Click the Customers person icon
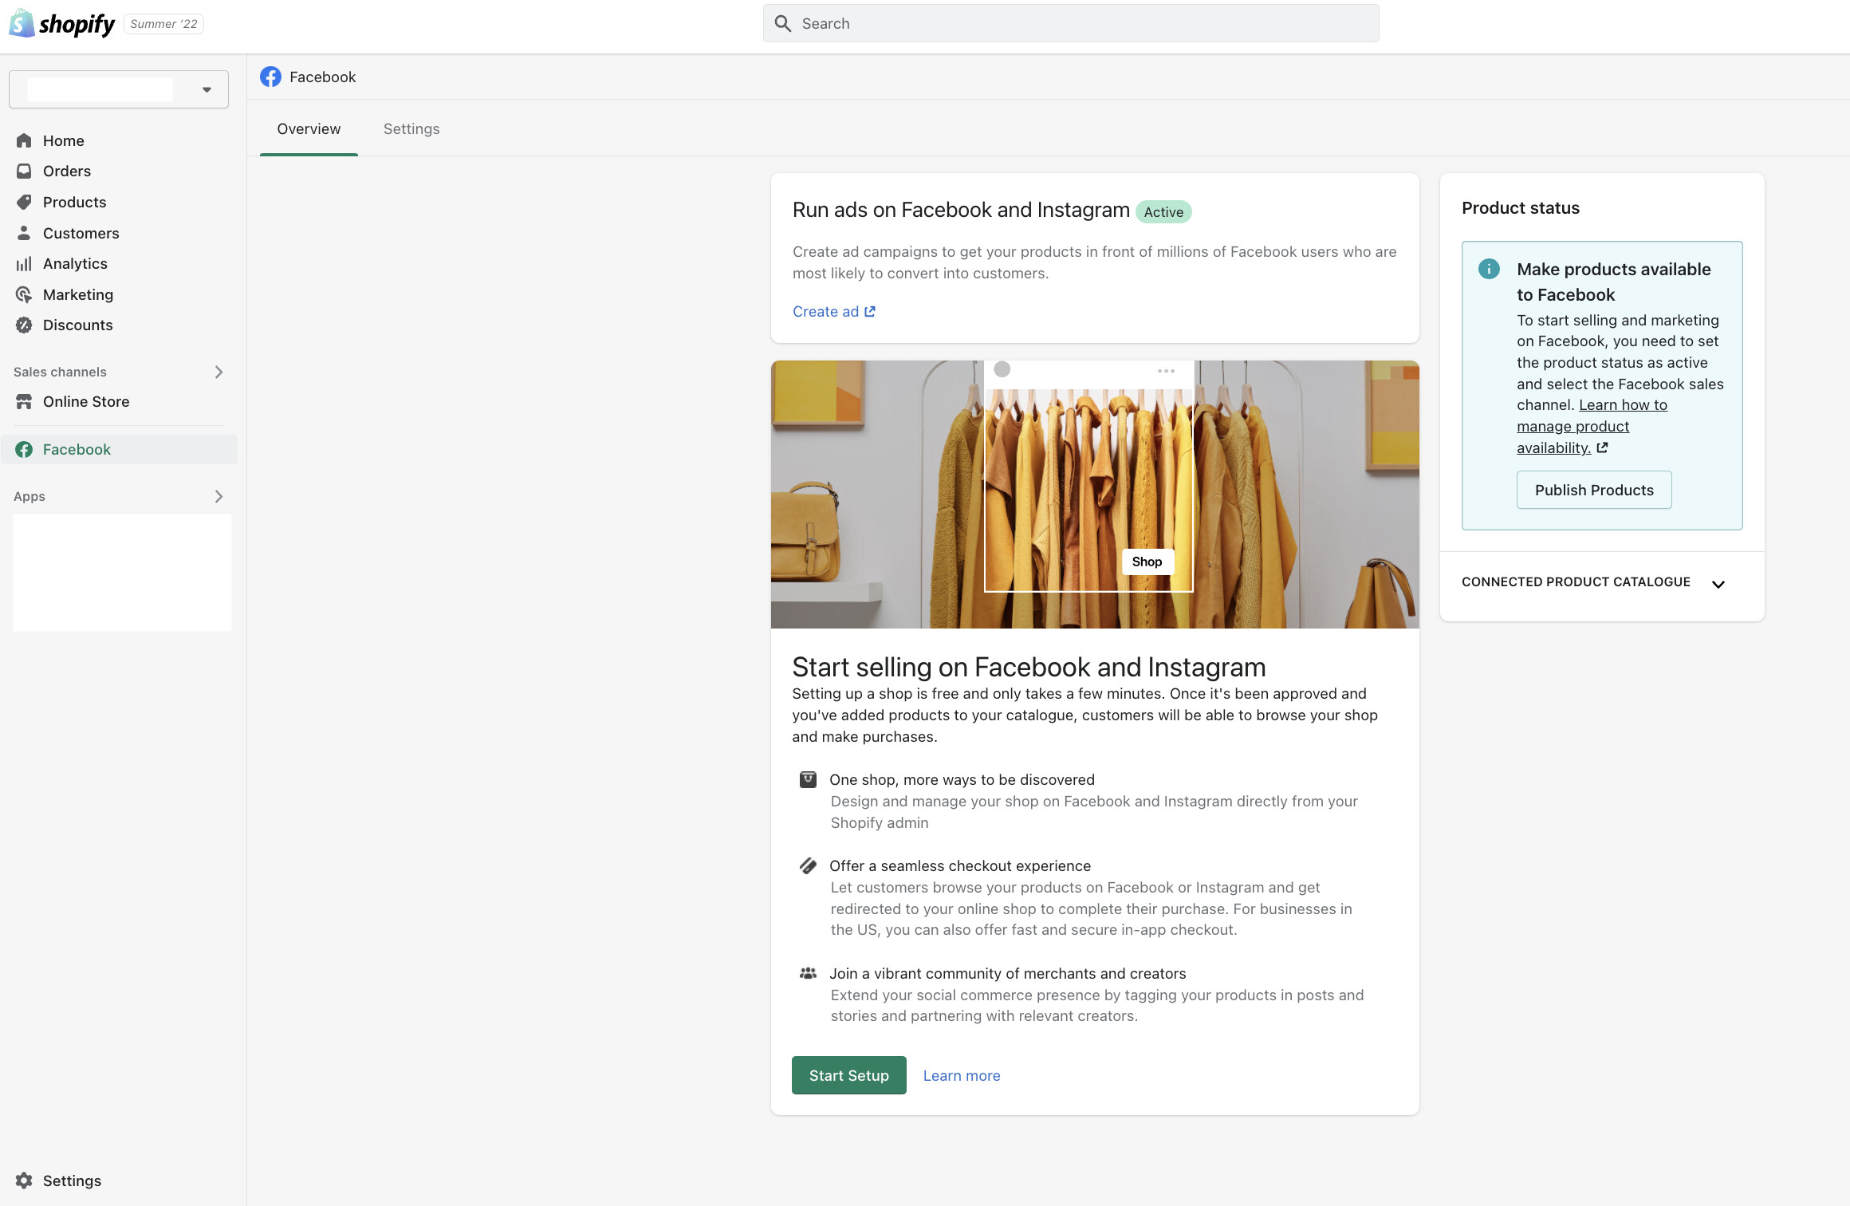 point(24,233)
